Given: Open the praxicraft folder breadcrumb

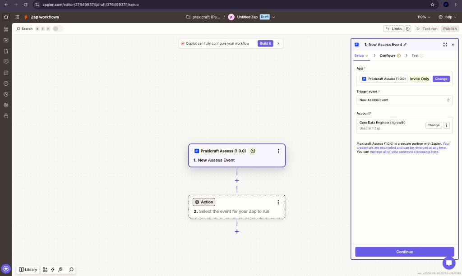Looking at the screenshot, I should coord(203,17).
